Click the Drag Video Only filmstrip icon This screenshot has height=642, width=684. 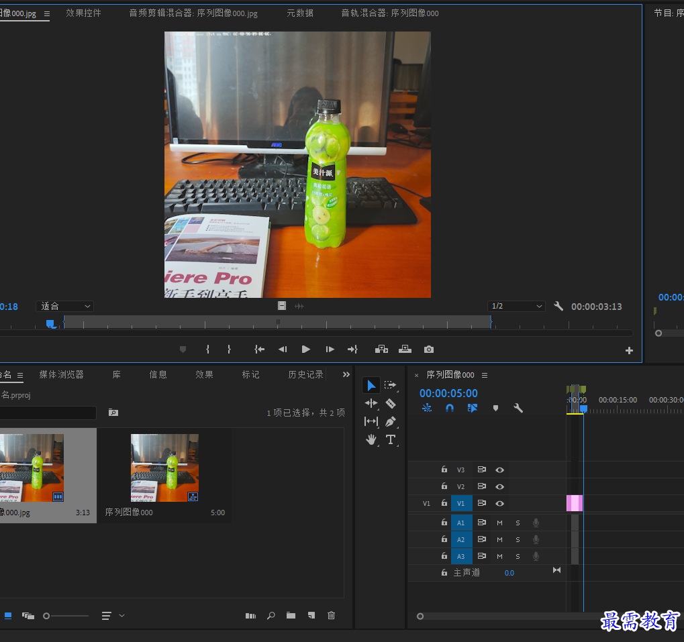[282, 306]
